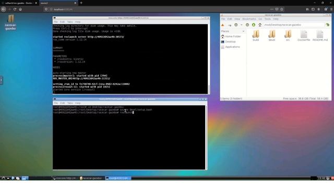The image size is (334, 187).
Task: Go forward in file manager
Action: click(x=247, y=25)
